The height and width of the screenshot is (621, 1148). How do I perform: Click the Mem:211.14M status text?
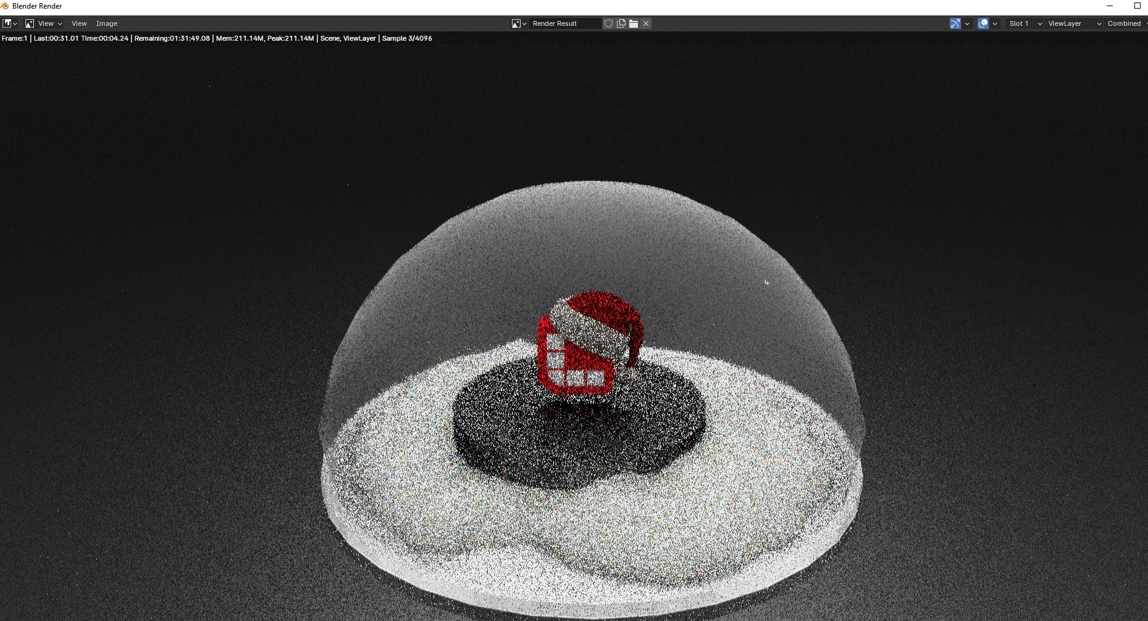[240, 38]
